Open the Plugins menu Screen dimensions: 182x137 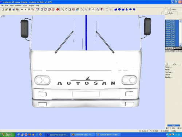(x=31, y=5)
